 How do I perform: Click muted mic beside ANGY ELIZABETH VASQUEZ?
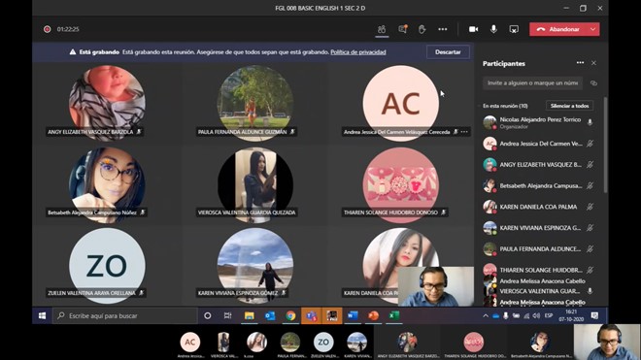pos(590,164)
